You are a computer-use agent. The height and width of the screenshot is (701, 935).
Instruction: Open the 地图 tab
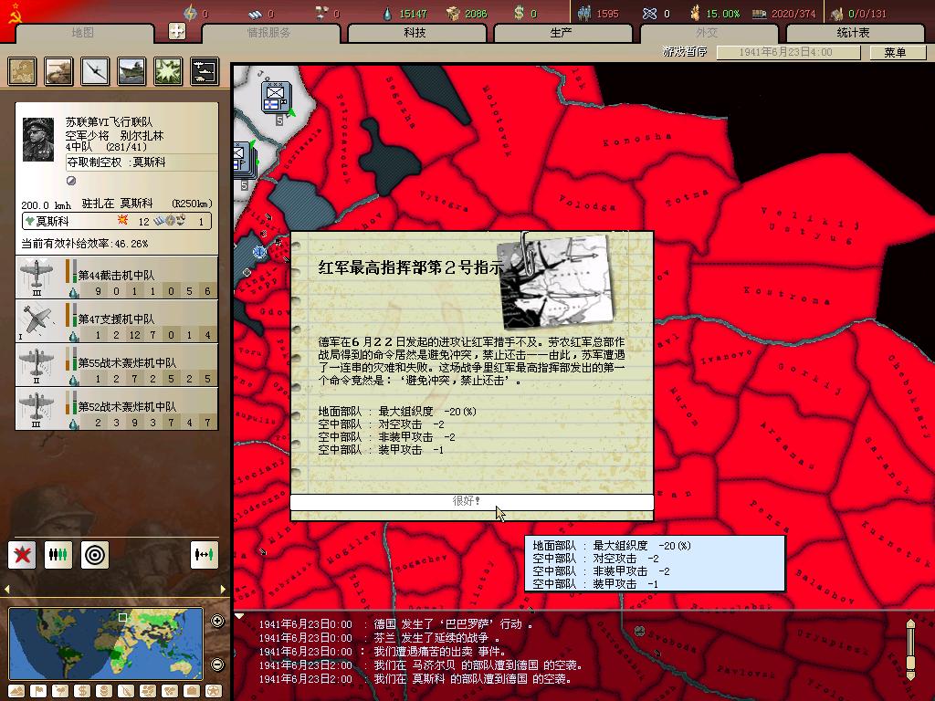point(83,33)
